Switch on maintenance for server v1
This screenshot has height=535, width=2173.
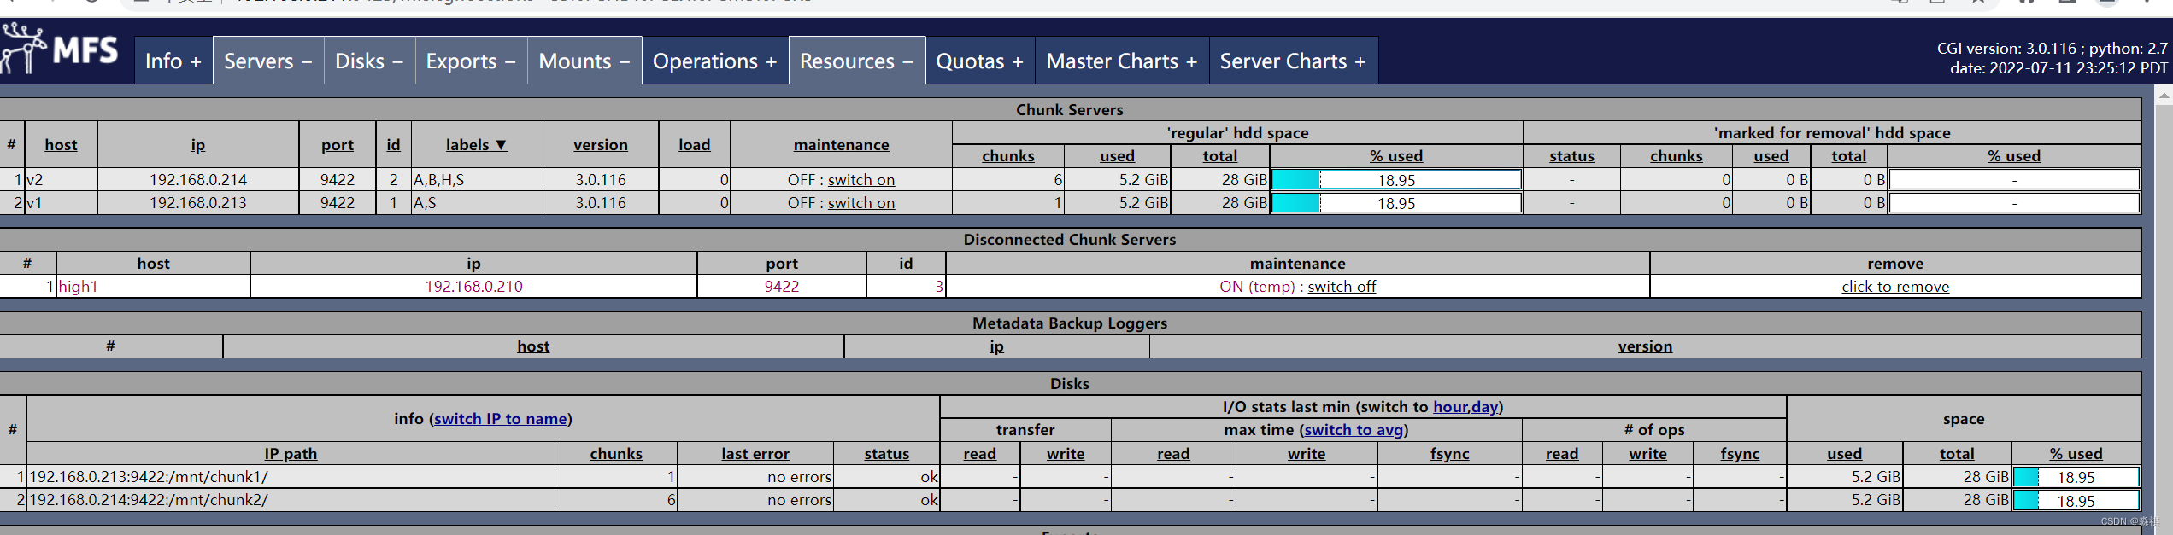click(x=861, y=203)
